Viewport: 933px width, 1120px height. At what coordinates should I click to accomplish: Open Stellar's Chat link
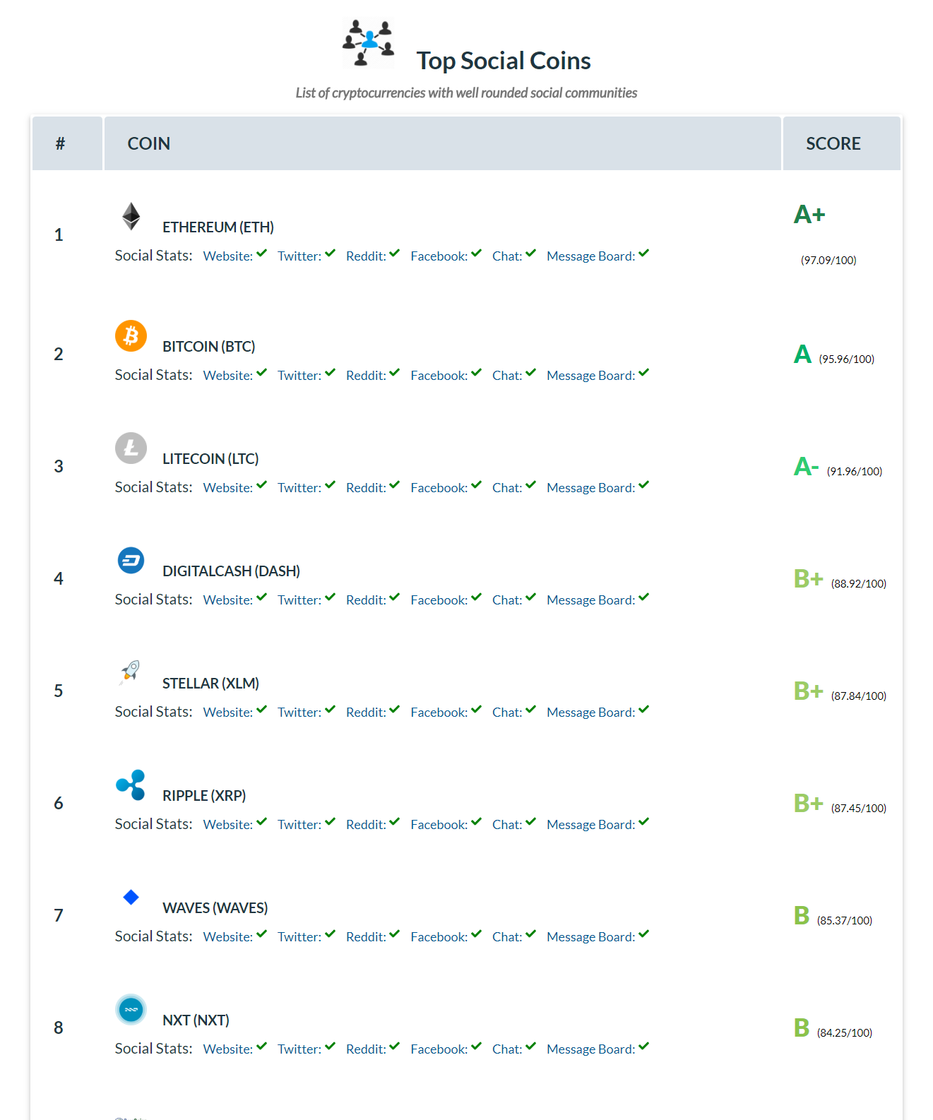[x=507, y=713]
